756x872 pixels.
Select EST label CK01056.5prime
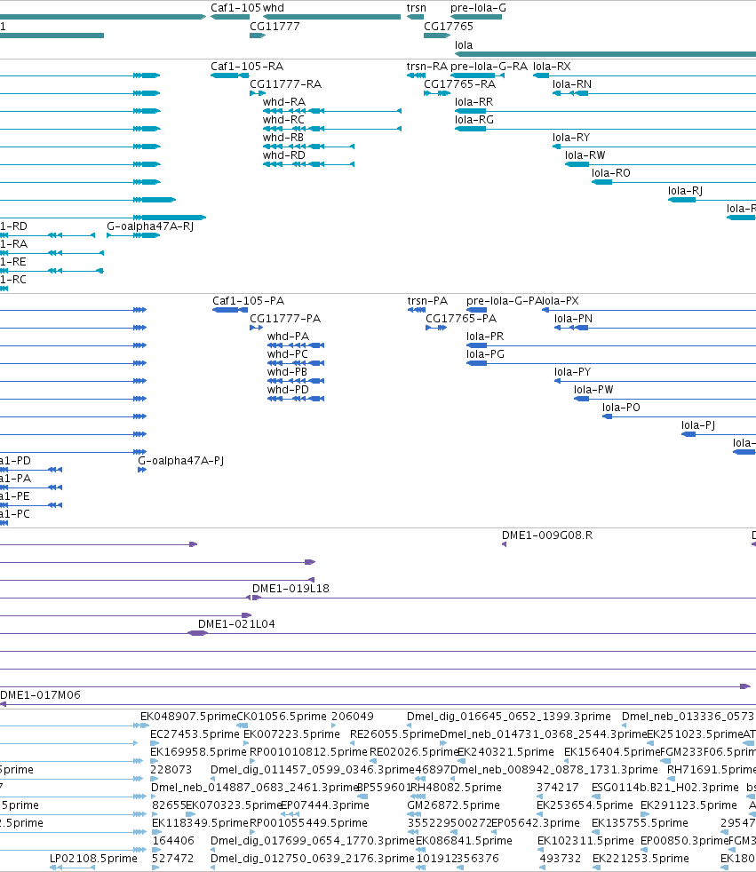click(x=282, y=717)
